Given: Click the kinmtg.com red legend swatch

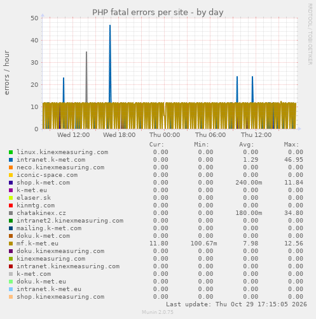Looking at the screenshot, I should tap(11, 205).
